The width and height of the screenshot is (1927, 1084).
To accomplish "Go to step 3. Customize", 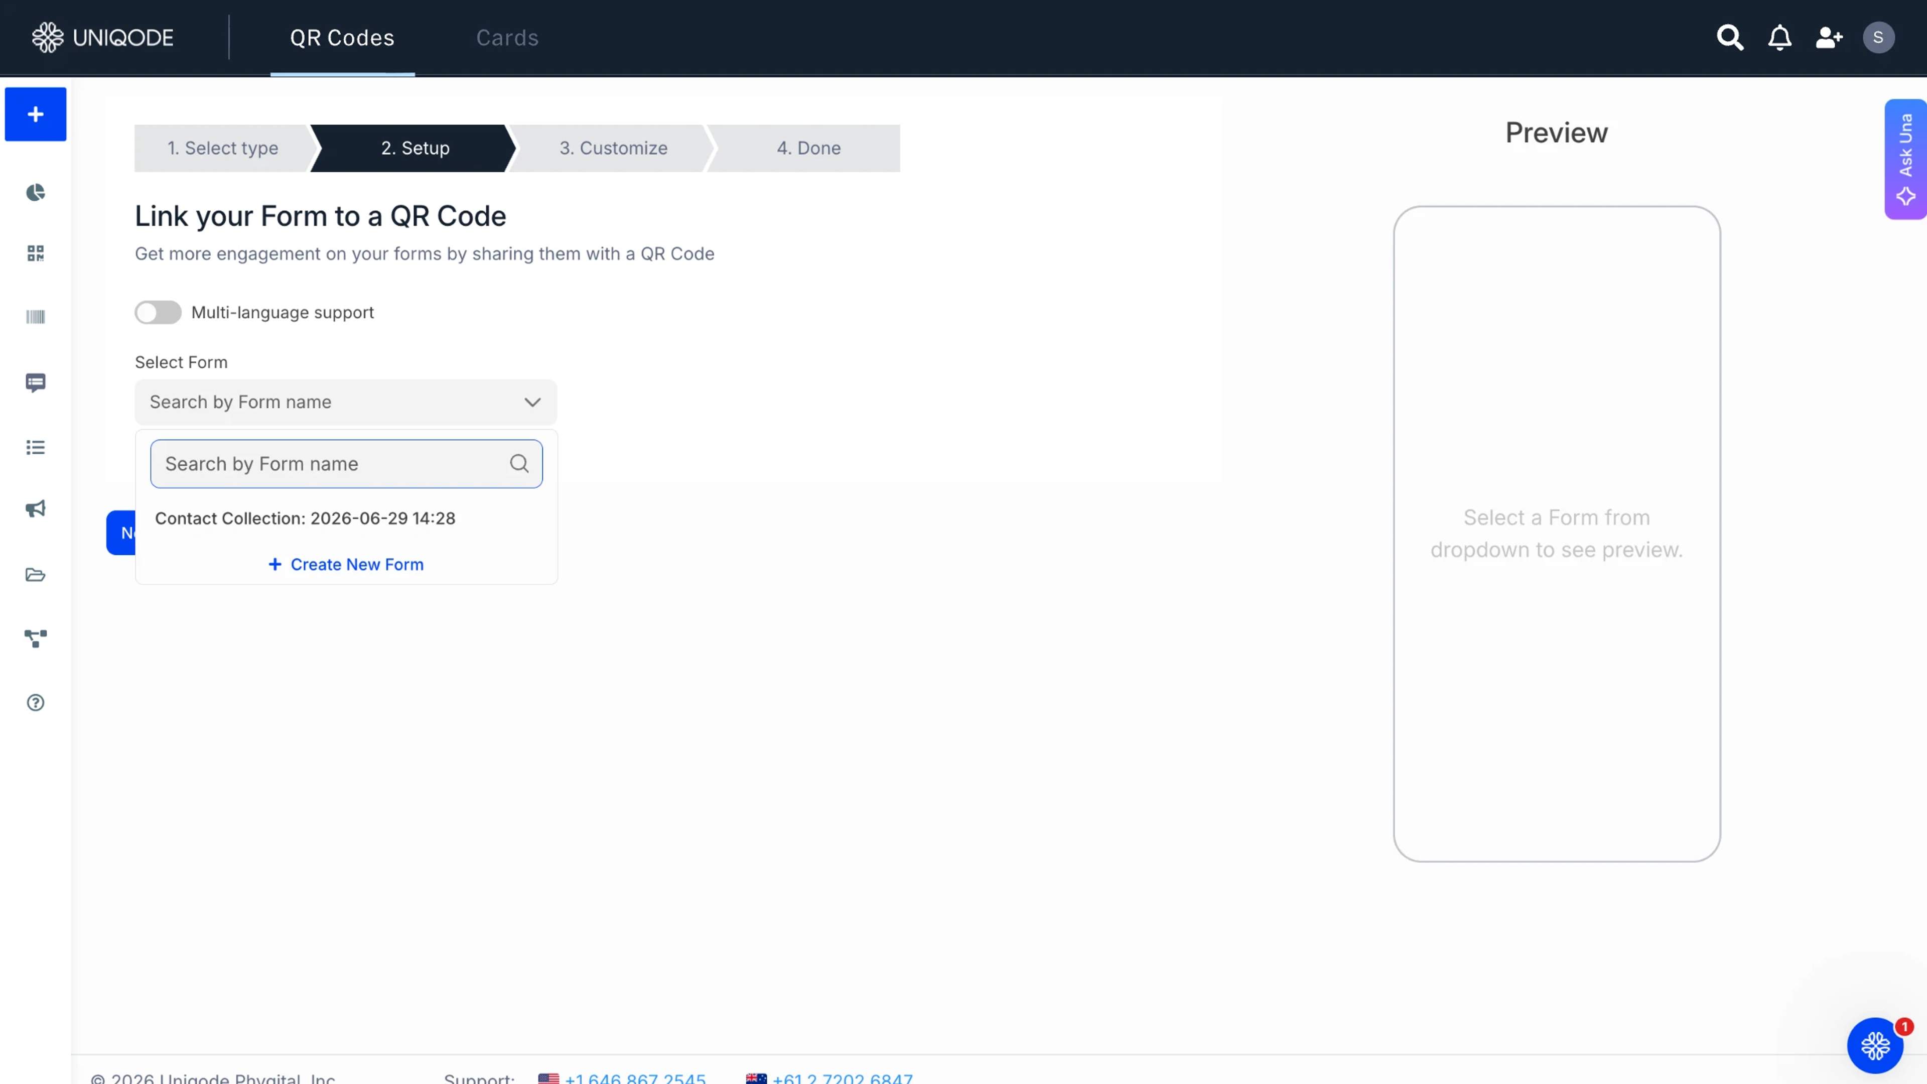I will click(x=613, y=148).
